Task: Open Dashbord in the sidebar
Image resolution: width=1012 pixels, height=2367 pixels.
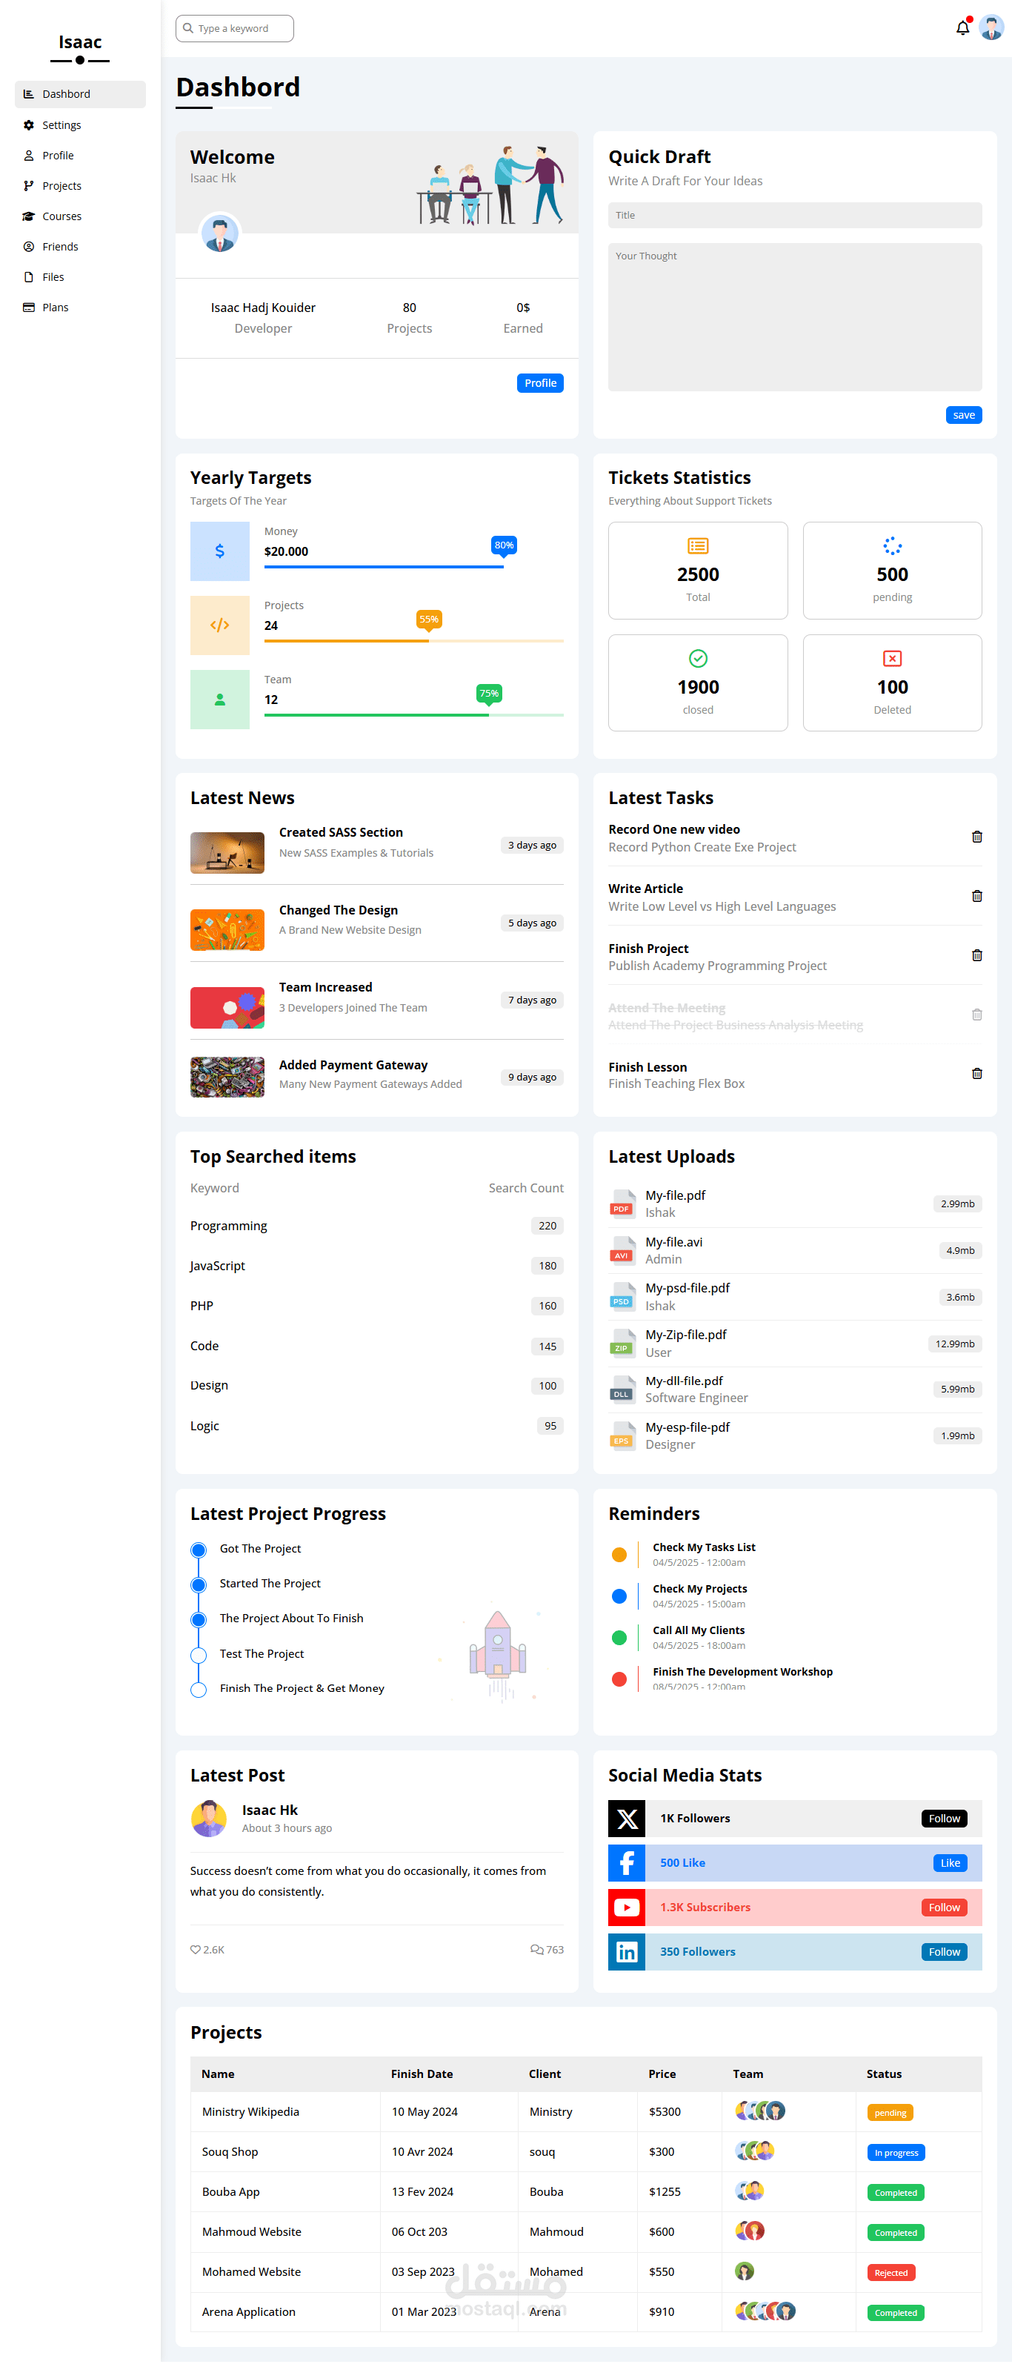Action: tap(80, 93)
